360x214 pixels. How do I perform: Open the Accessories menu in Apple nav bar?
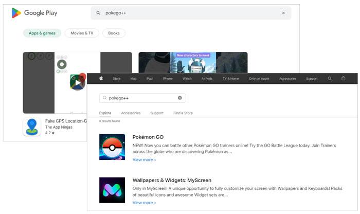[287, 79]
